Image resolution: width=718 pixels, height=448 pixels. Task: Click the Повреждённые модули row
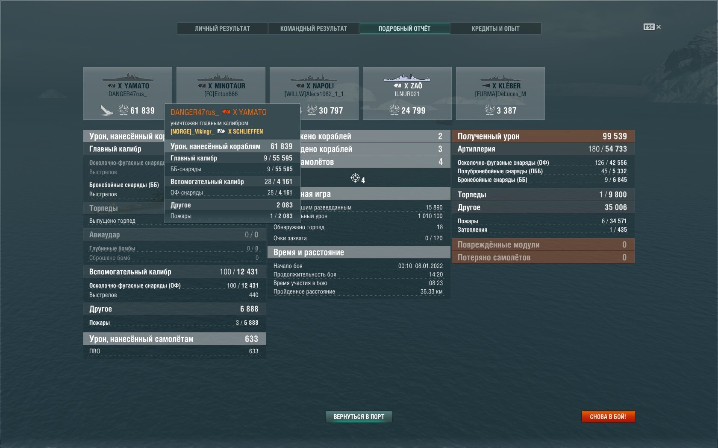pos(543,244)
